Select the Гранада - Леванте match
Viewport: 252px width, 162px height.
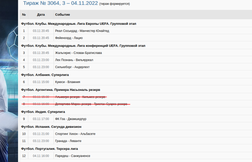(x=68, y=141)
